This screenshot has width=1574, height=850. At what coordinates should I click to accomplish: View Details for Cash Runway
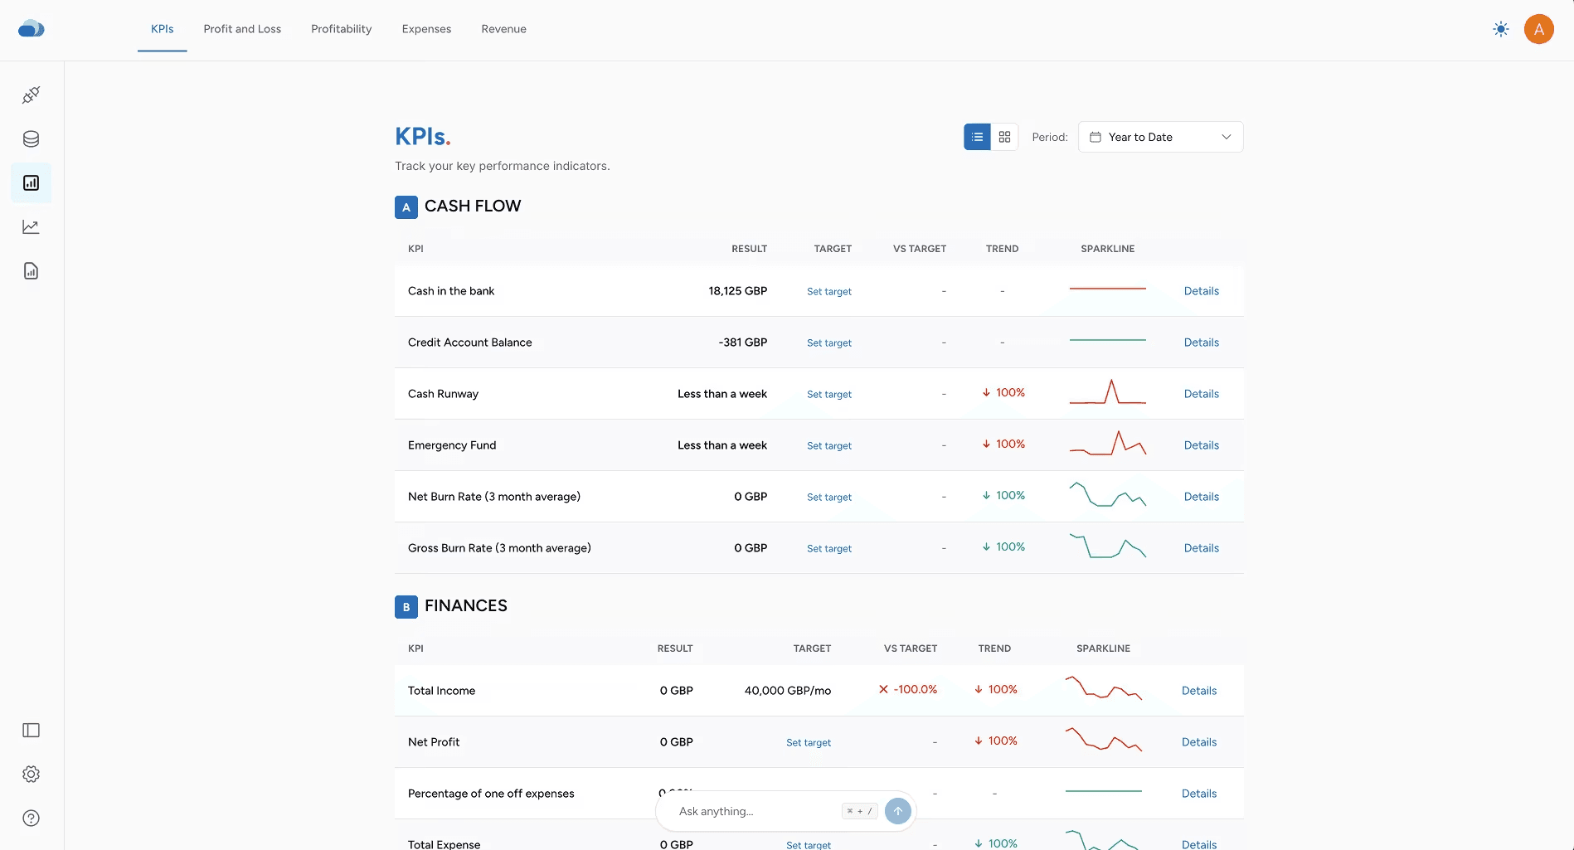[1201, 394]
